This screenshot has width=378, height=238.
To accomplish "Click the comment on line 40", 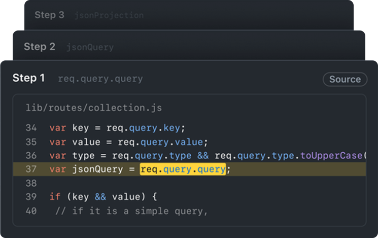I will point(131,211).
